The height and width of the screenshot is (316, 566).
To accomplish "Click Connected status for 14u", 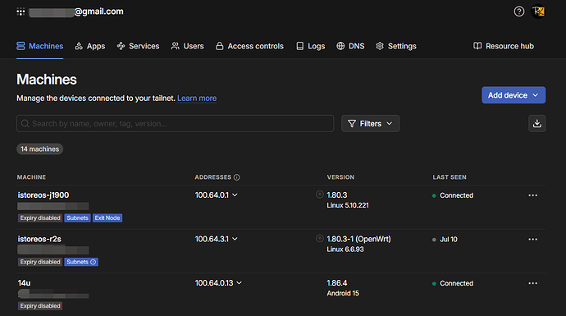I will pos(453,283).
